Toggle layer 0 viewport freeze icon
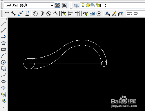This screenshot has width=145, height=111. [x=93, y=5]
